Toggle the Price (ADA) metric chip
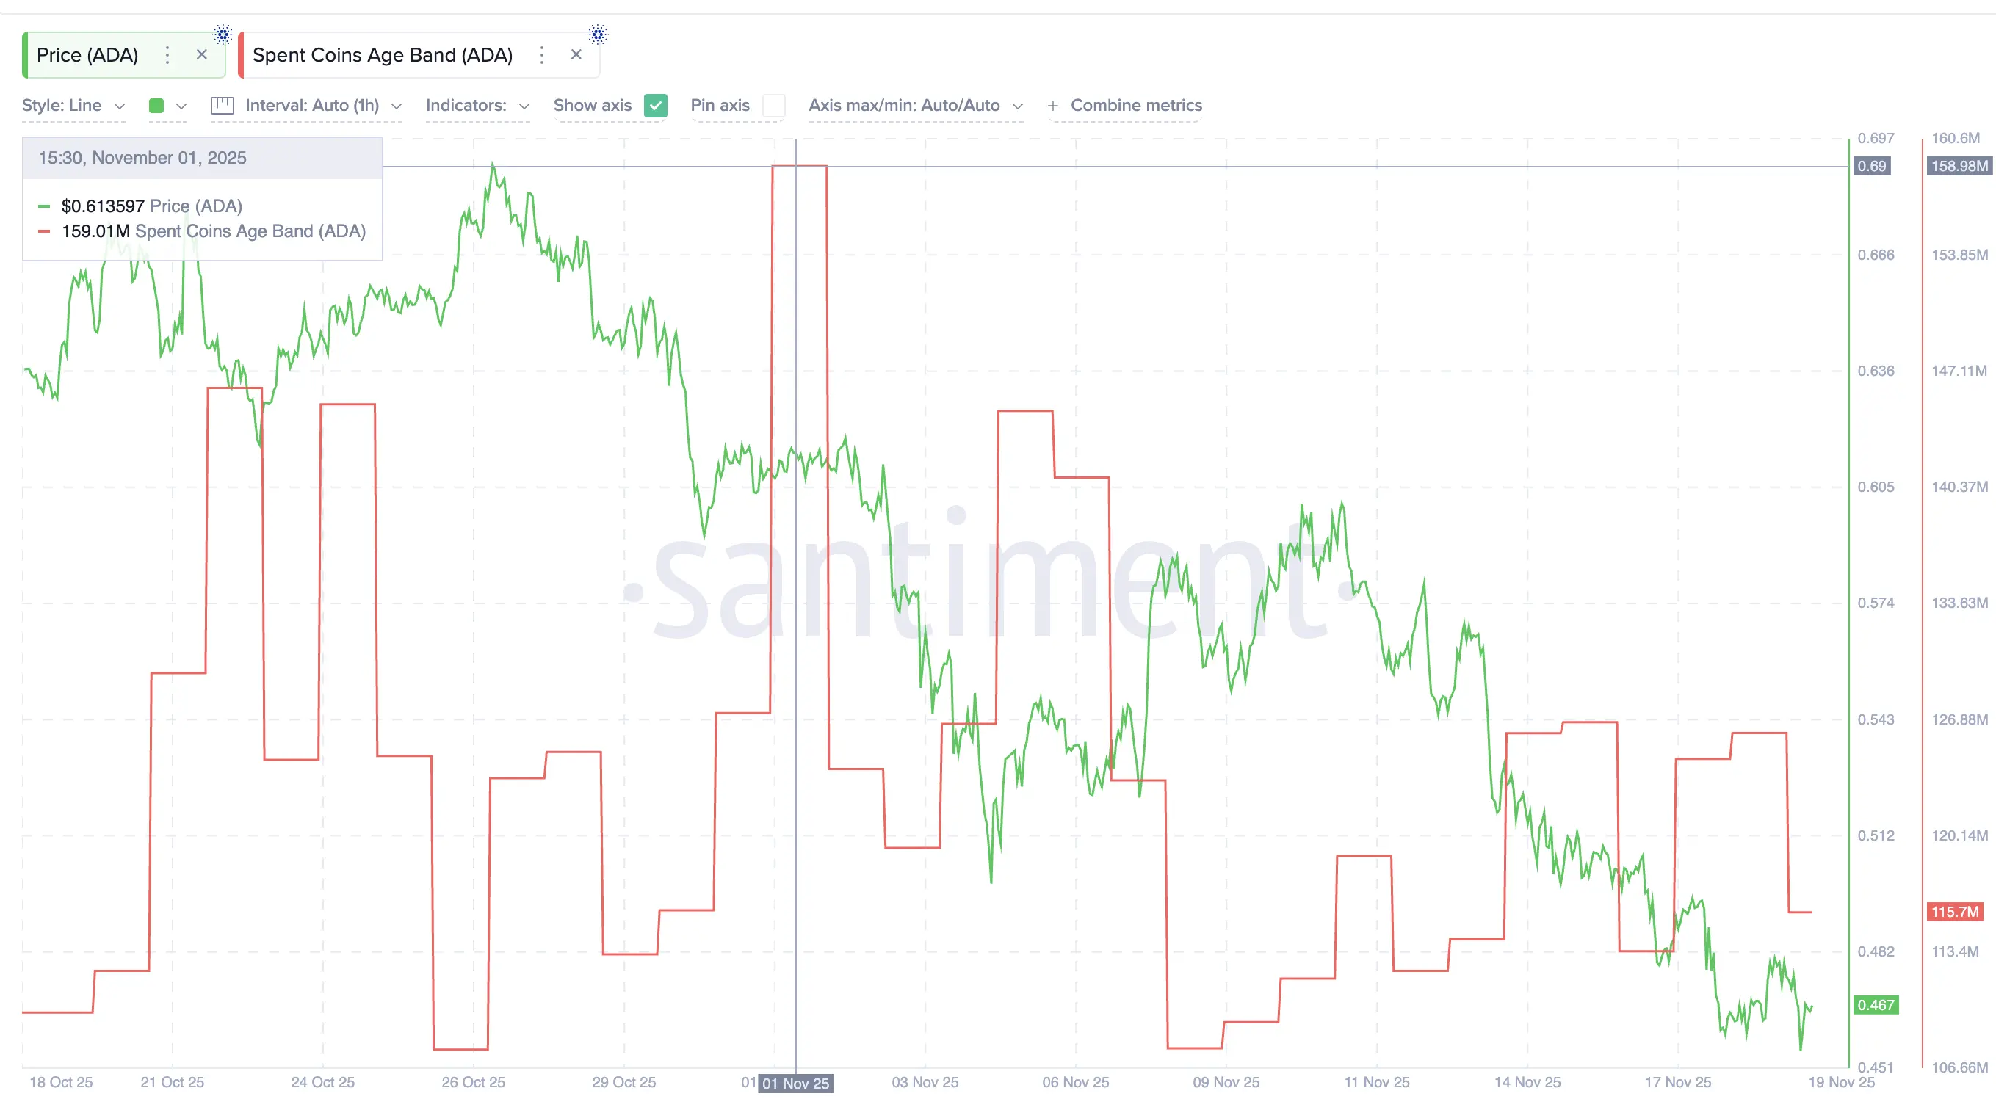 point(87,55)
